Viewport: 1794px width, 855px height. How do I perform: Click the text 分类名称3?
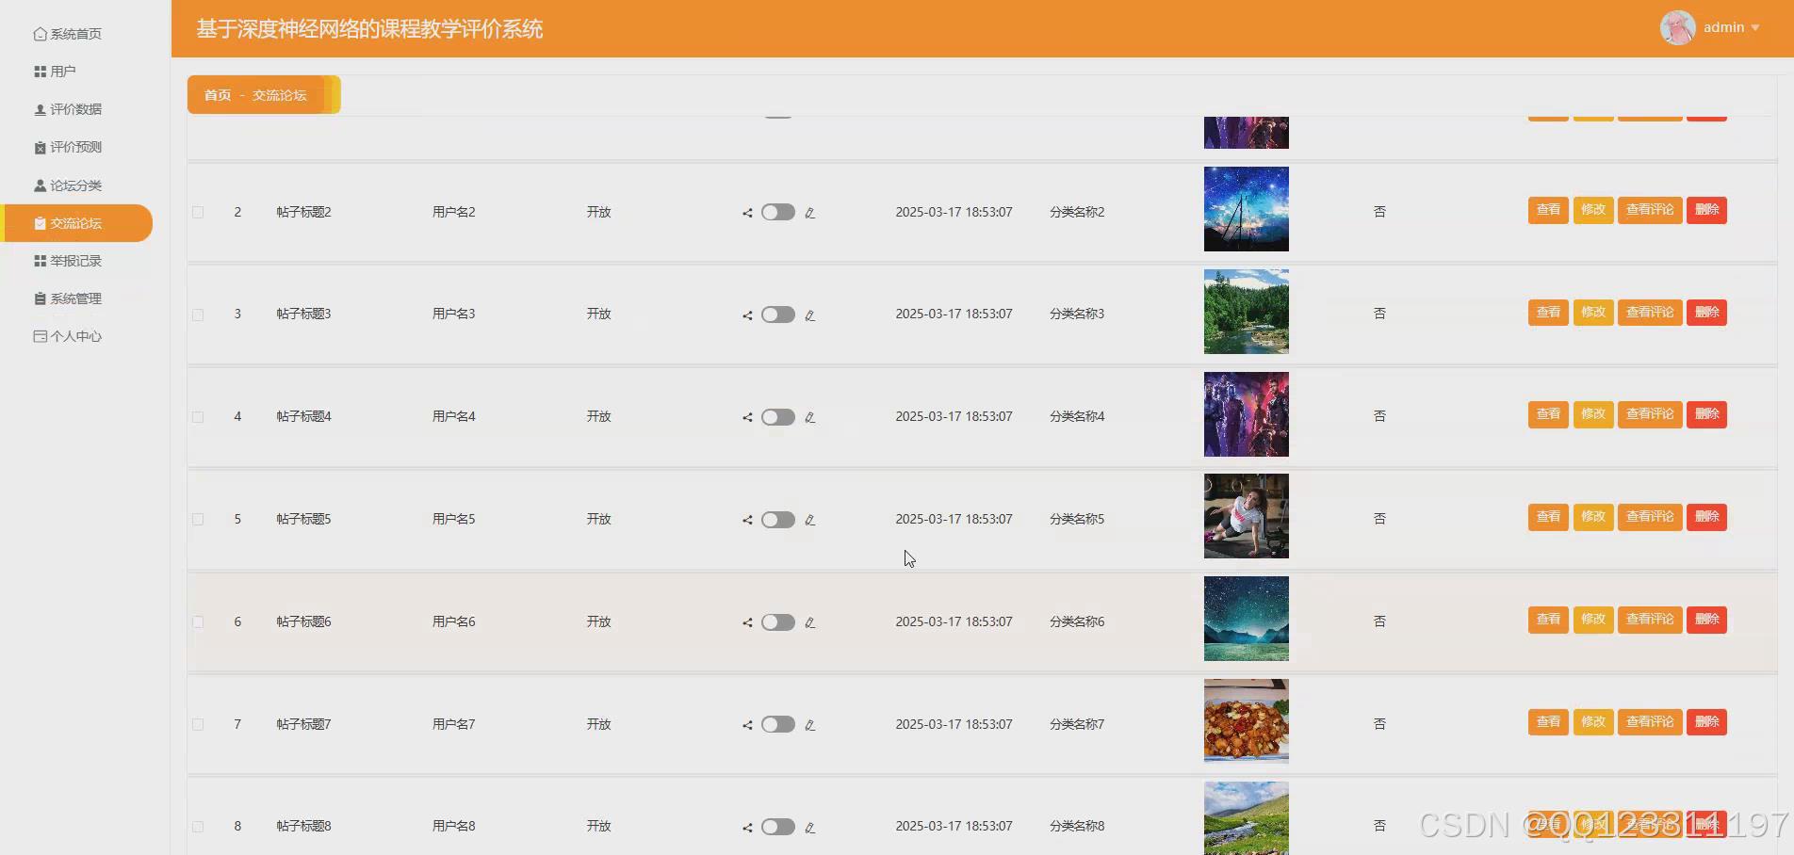pyautogui.click(x=1077, y=314)
